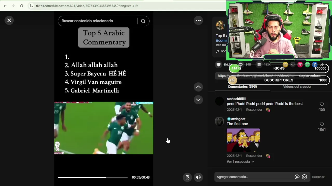Click the Publicar button
This screenshot has width=332, height=186.
click(318, 177)
